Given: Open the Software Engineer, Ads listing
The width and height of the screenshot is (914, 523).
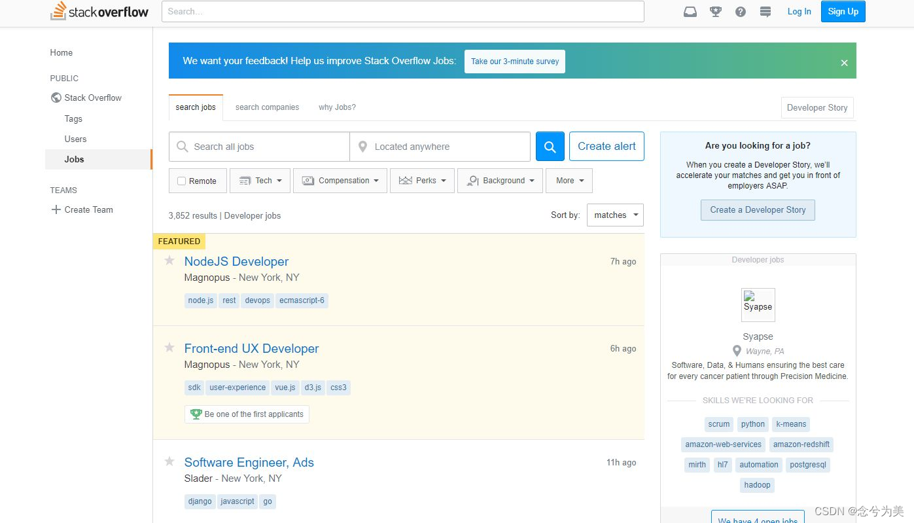Looking at the screenshot, I should coord(249,462).
